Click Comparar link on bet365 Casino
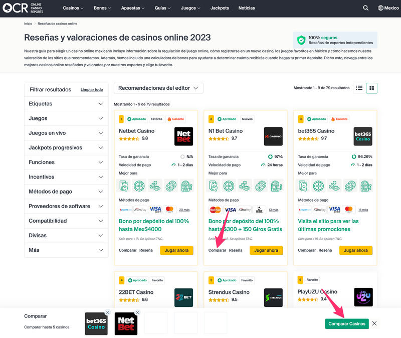Viewport: 401px width, 338px height. (x=307, y=250)
